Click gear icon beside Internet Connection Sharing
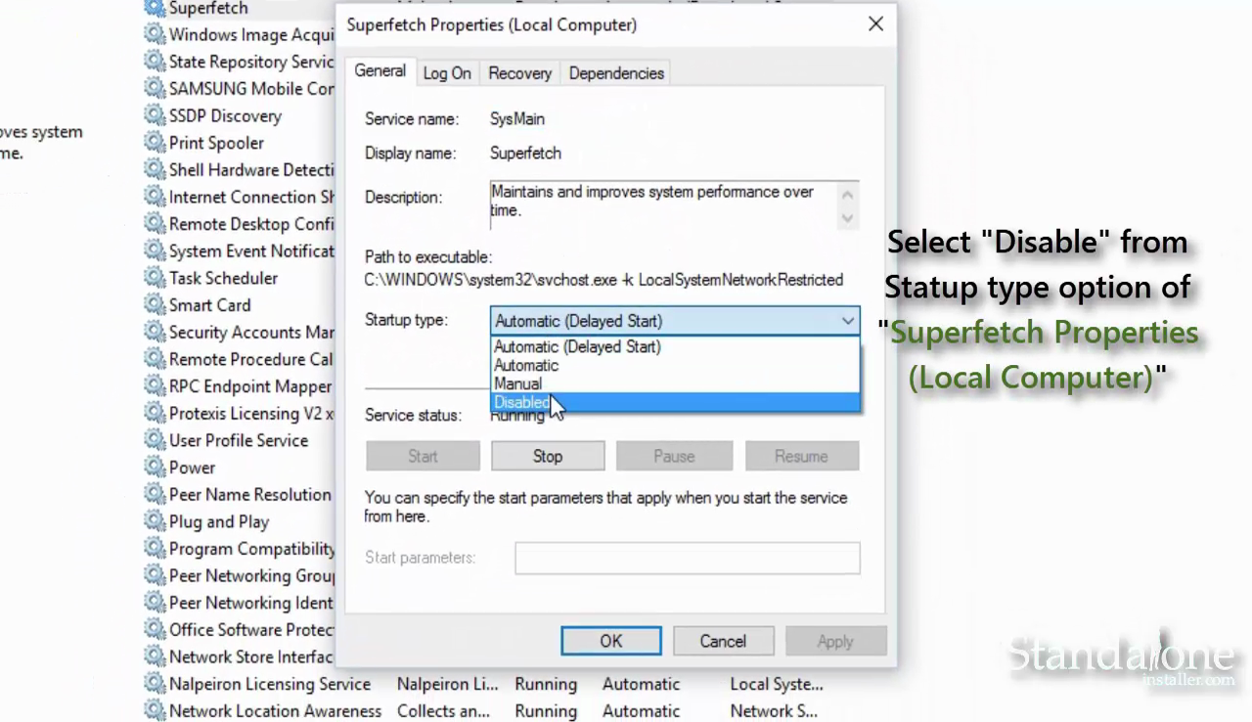The height and width of the screenshot is (722, 1252). [x=155, y=197]
